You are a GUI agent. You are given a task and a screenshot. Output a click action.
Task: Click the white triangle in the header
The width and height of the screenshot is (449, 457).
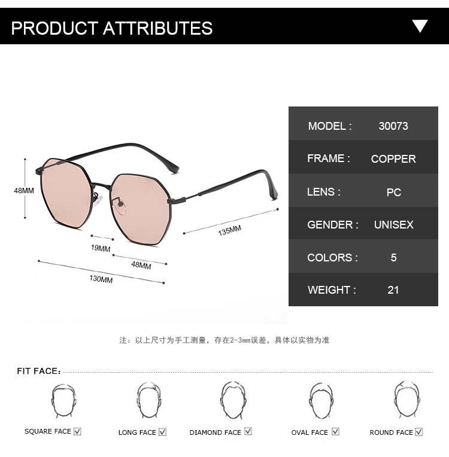click(420, 26)
